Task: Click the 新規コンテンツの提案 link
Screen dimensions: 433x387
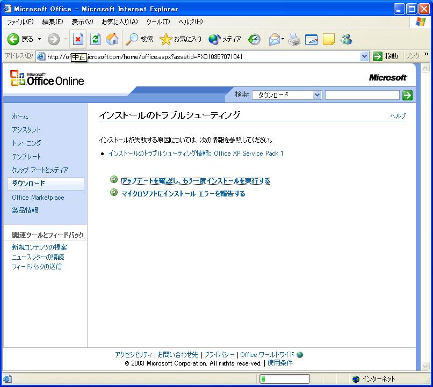Action: [x=39, y=247]
